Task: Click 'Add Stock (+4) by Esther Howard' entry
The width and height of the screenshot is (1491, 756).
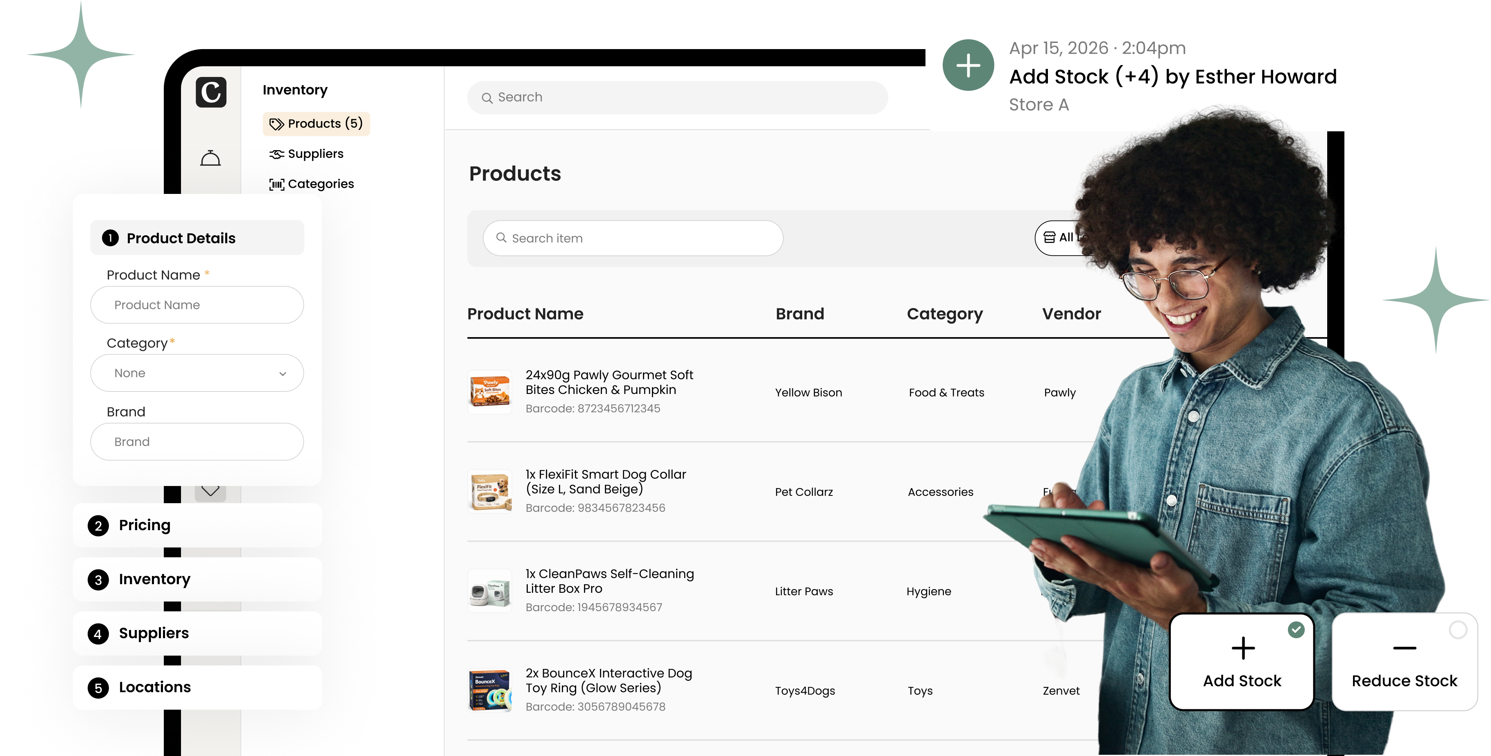Action: pos(1173,76)
